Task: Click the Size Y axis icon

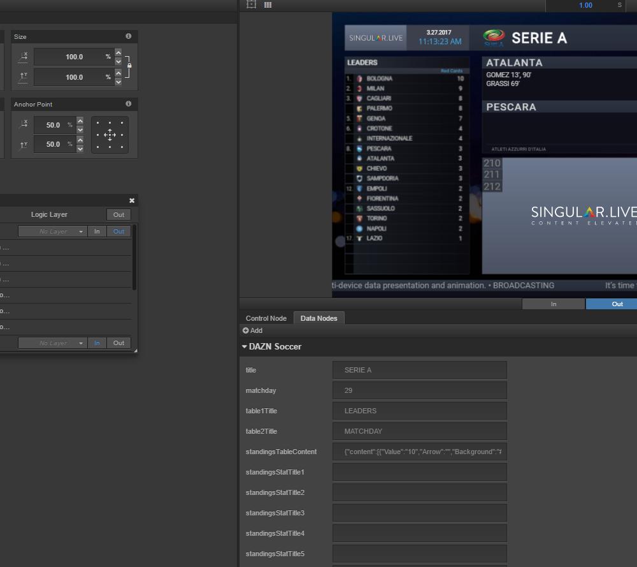Action: 23,77
